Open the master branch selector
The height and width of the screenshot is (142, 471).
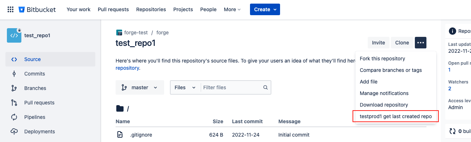tap(140, 87)
